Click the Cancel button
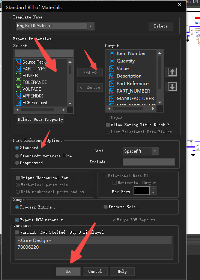Viewport: 200px width, 280px height. point(95,271)
